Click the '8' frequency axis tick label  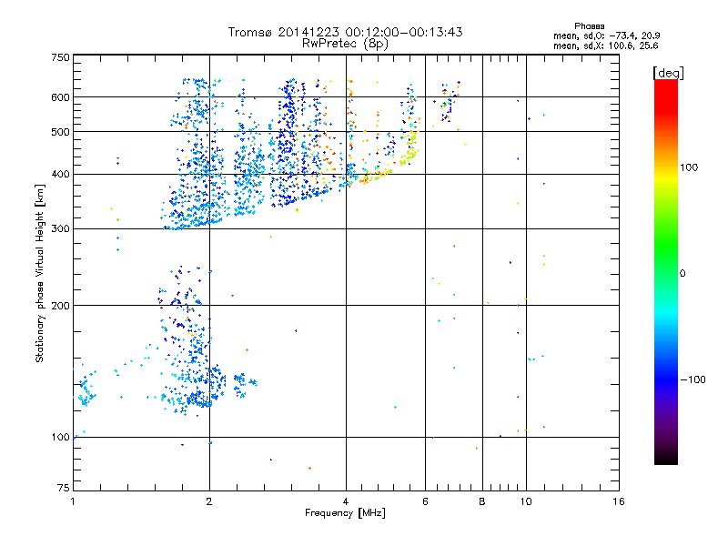click(x=482, y=501)
